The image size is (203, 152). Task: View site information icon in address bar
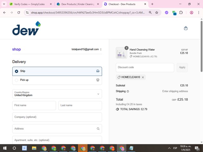27,13
